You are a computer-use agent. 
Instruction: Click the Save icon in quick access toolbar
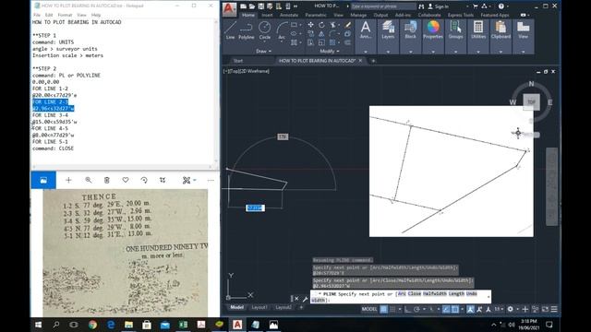point(260,6)
